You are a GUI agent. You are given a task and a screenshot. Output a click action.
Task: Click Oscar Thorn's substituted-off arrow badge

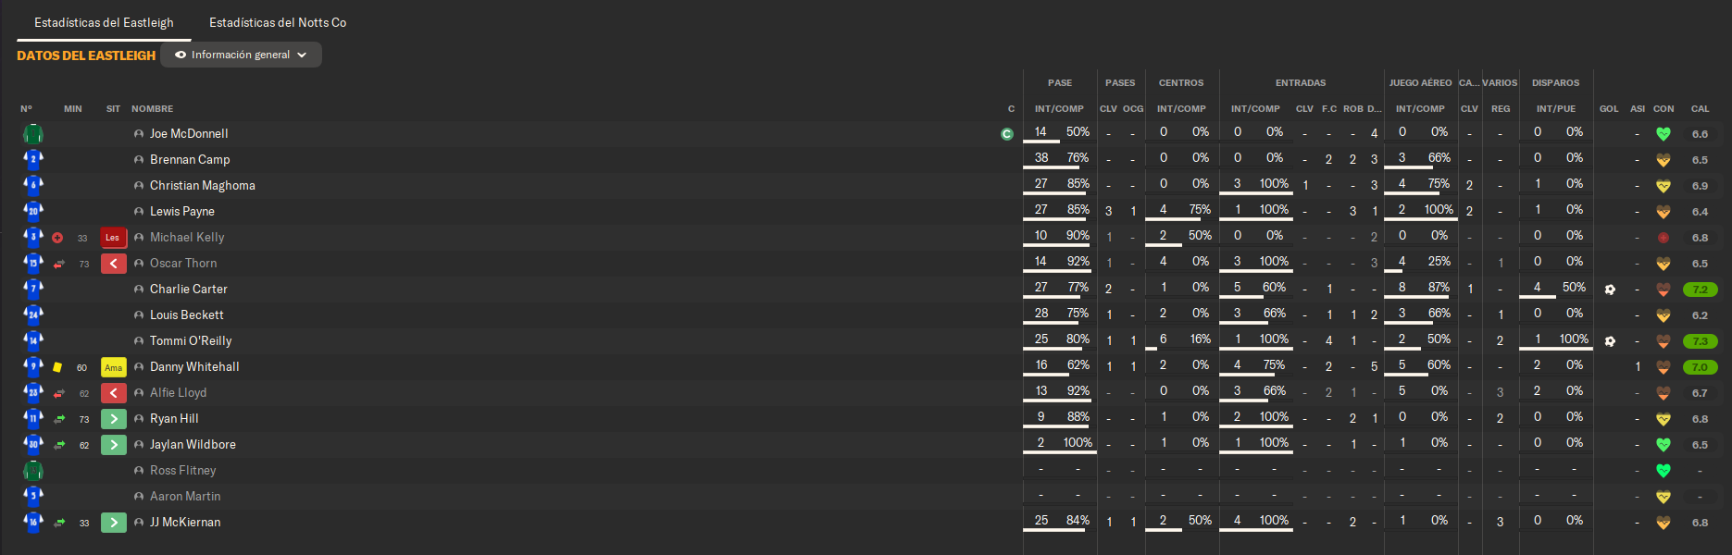tap(113, 264)
